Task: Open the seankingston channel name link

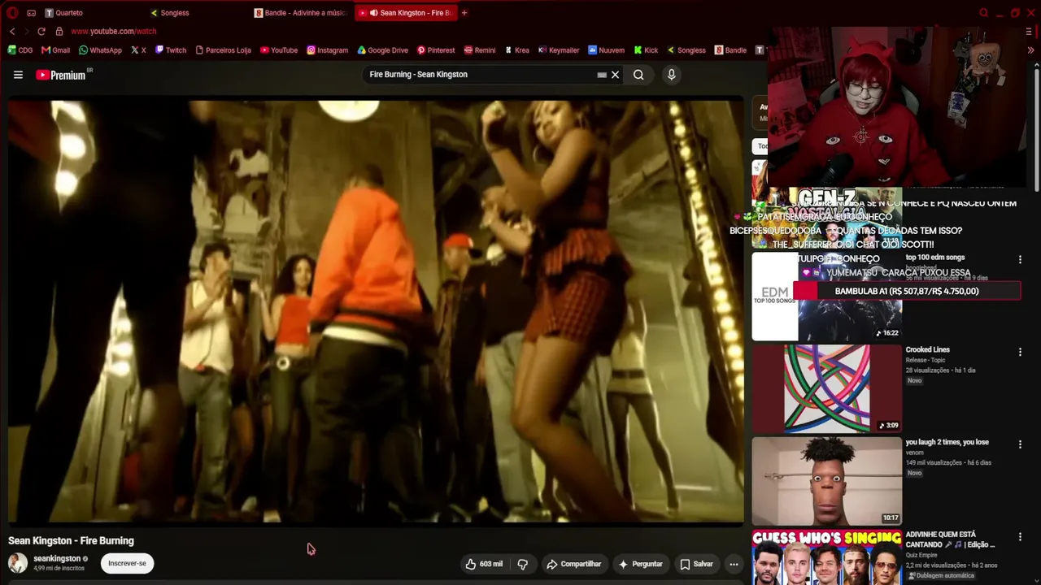Action: (57, 559)
